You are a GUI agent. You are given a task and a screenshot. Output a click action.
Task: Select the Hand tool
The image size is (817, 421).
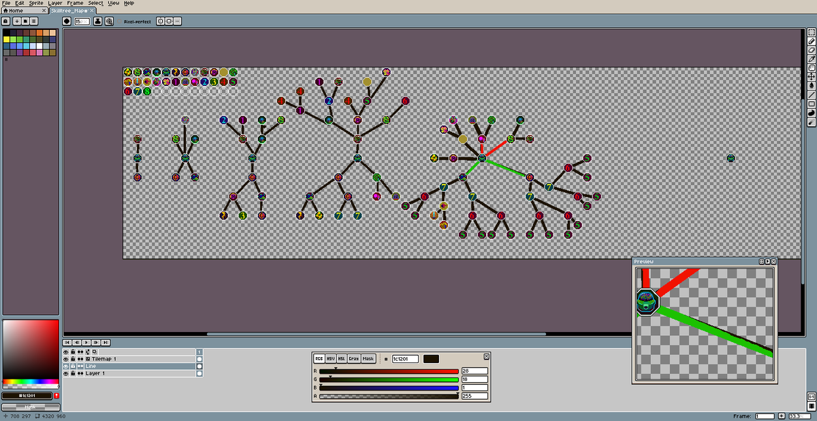pos(812,68)
